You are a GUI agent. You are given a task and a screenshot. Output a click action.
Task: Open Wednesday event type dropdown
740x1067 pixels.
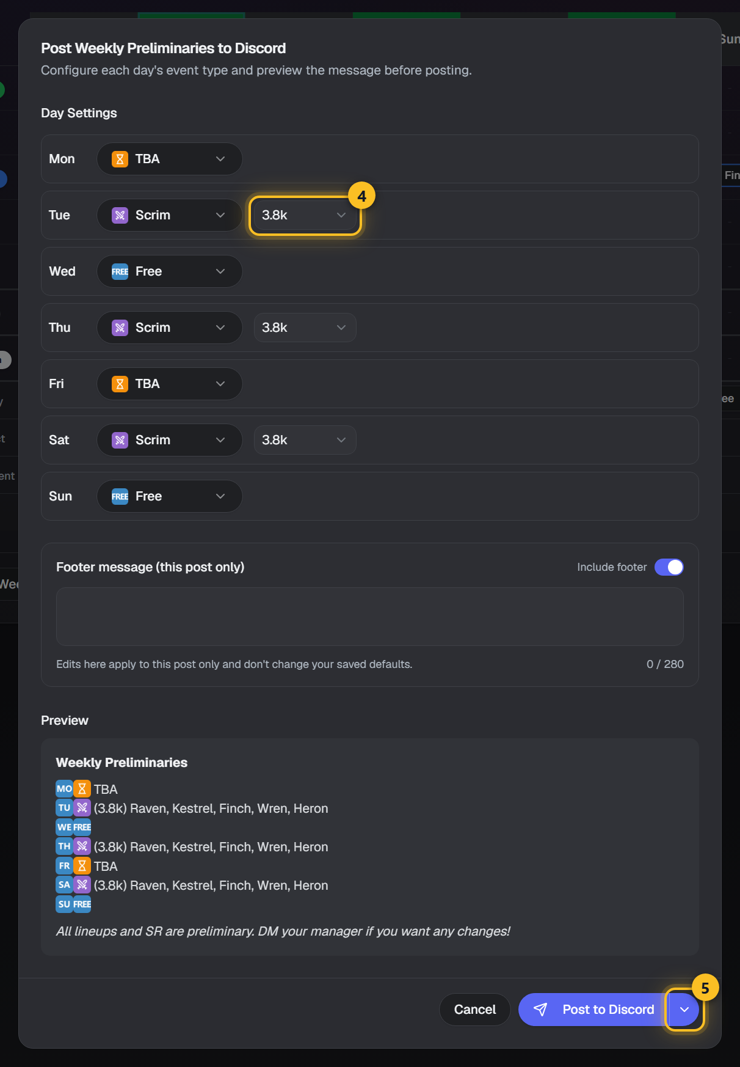pos(170,271)
